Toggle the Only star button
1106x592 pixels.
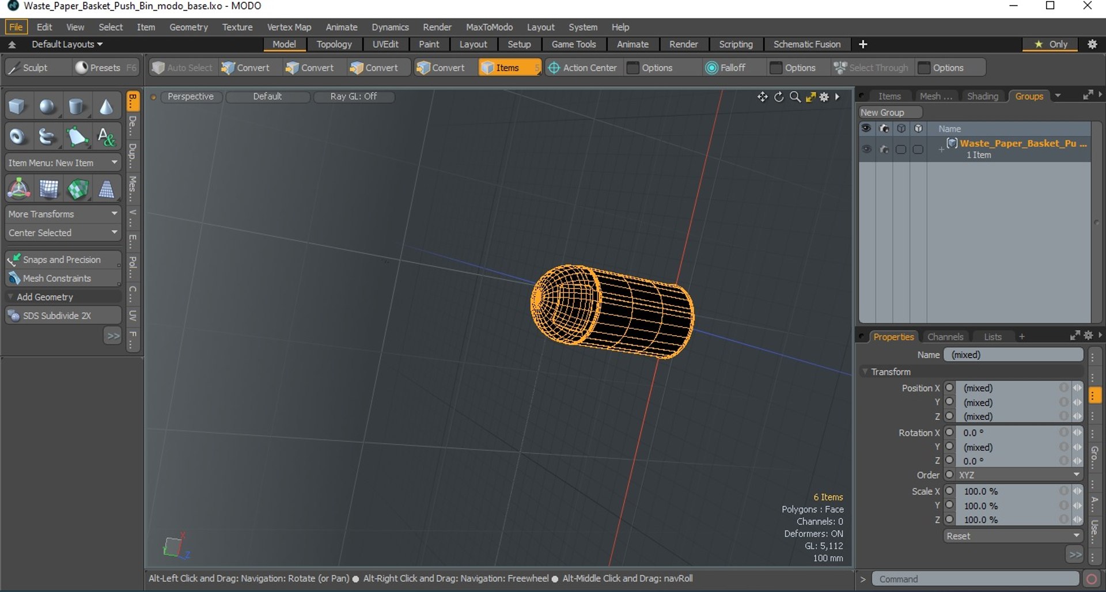(x=1051, y=44)
